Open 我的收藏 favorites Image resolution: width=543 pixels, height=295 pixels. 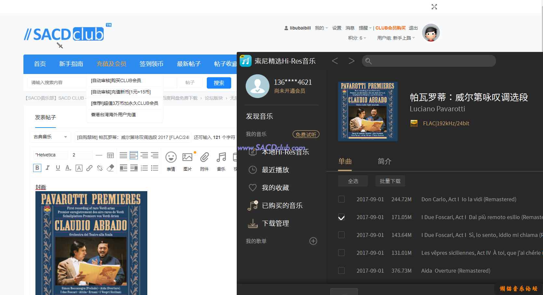269,188
